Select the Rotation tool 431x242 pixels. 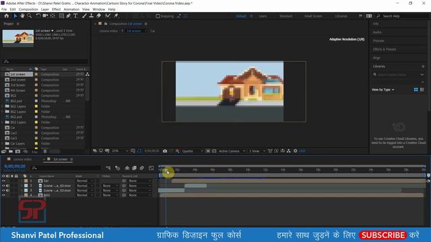click(38, 16)
